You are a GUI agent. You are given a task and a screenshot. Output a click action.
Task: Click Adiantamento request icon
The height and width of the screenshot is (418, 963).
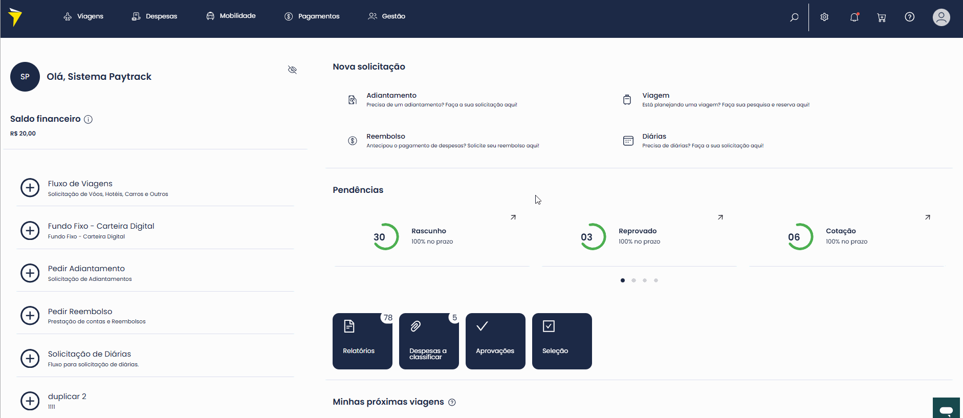[x=353, y=100]
